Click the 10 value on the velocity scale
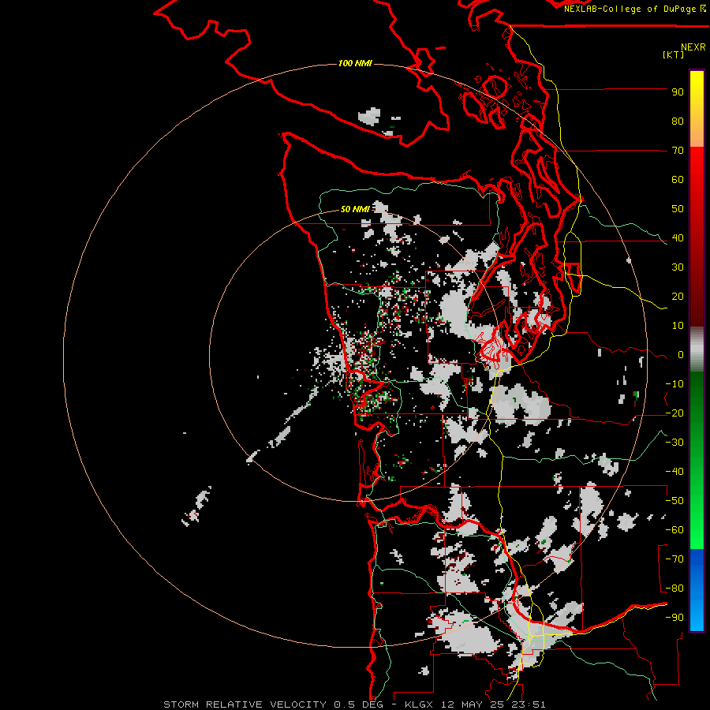Screen dimensions: 710x710 click(678, 326)
